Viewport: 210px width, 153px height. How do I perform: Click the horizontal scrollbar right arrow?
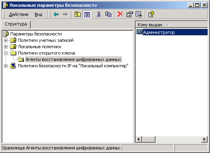[204, 139]
